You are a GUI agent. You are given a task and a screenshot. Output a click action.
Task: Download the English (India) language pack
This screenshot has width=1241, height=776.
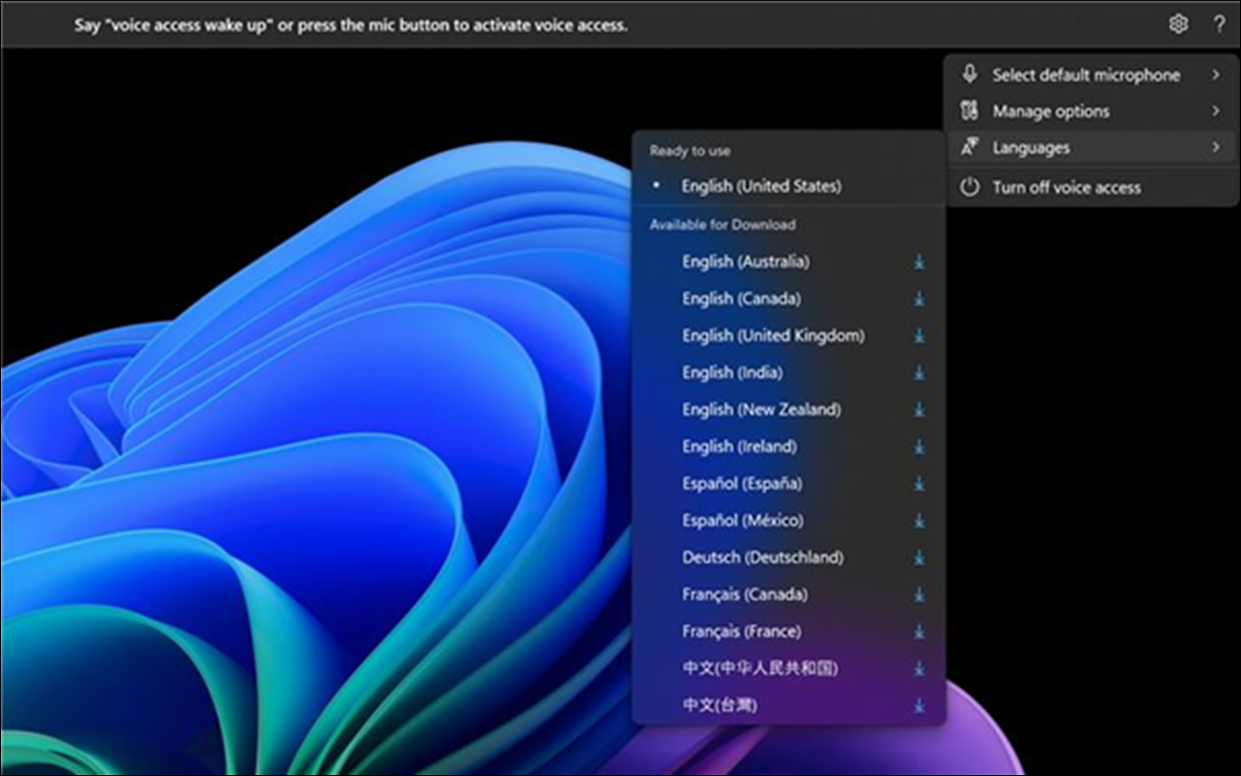tap(918, 372)
